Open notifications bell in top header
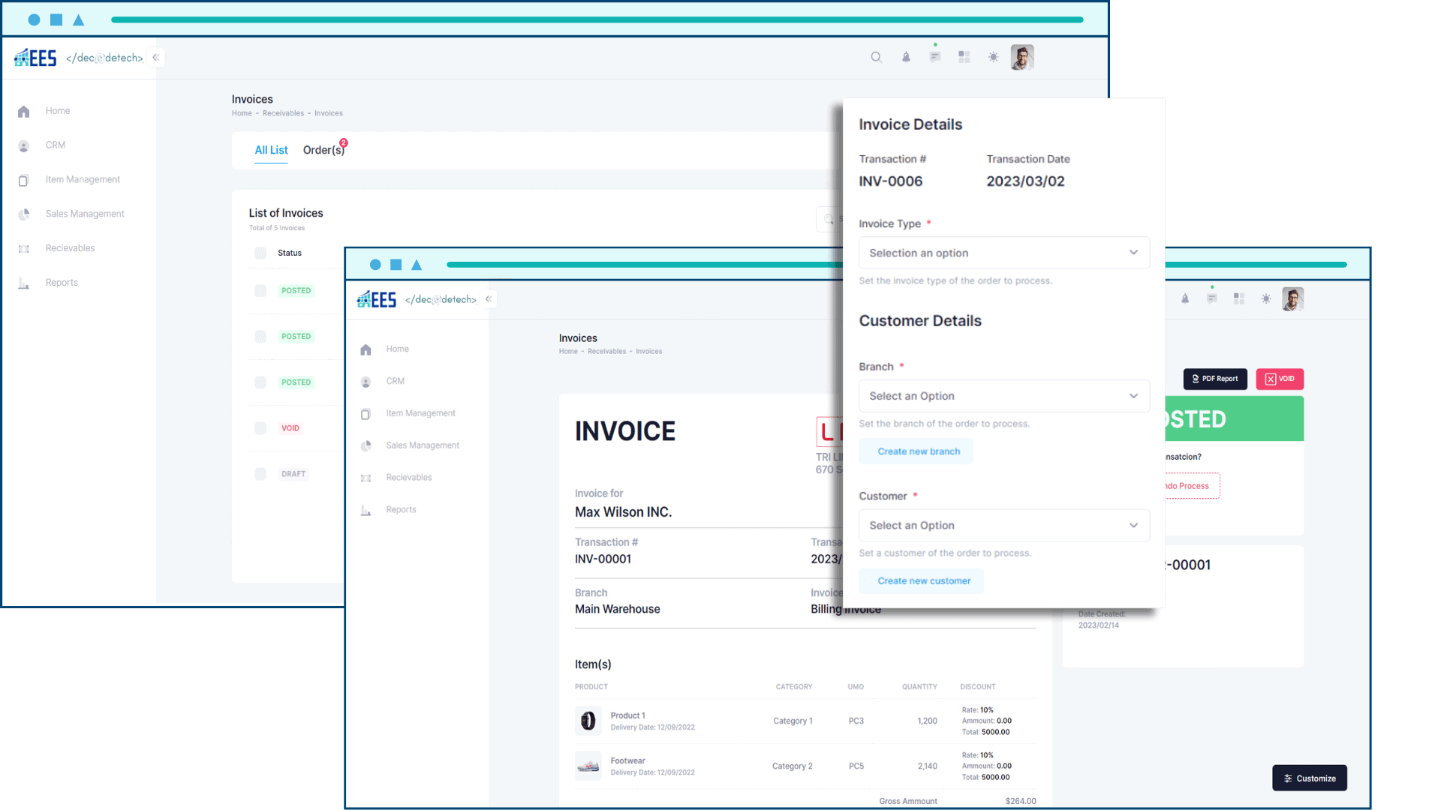 coord(906,57)
